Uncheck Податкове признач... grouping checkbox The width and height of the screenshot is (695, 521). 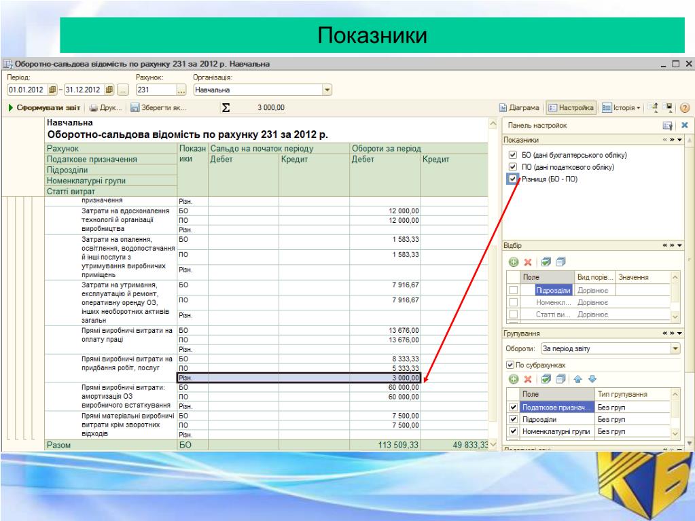pos(514,407)
